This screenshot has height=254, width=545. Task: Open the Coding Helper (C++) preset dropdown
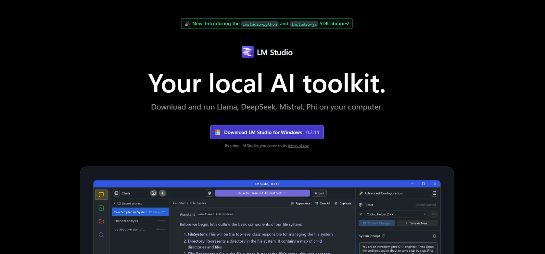pos(396,214)
